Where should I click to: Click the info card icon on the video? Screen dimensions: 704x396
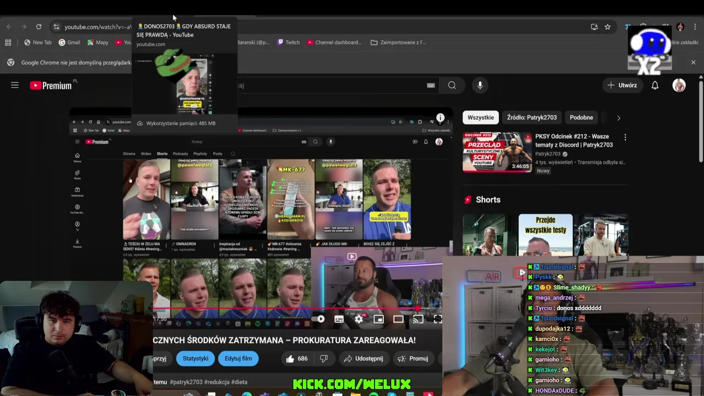click(440, 118)
